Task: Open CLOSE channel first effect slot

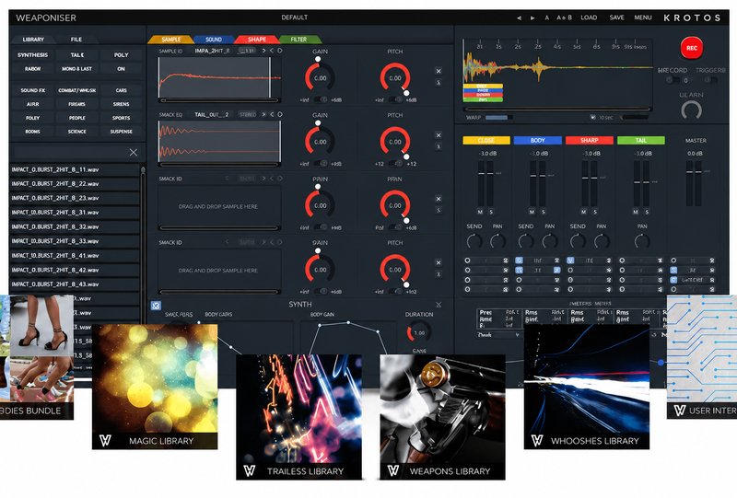Action: 486,261
